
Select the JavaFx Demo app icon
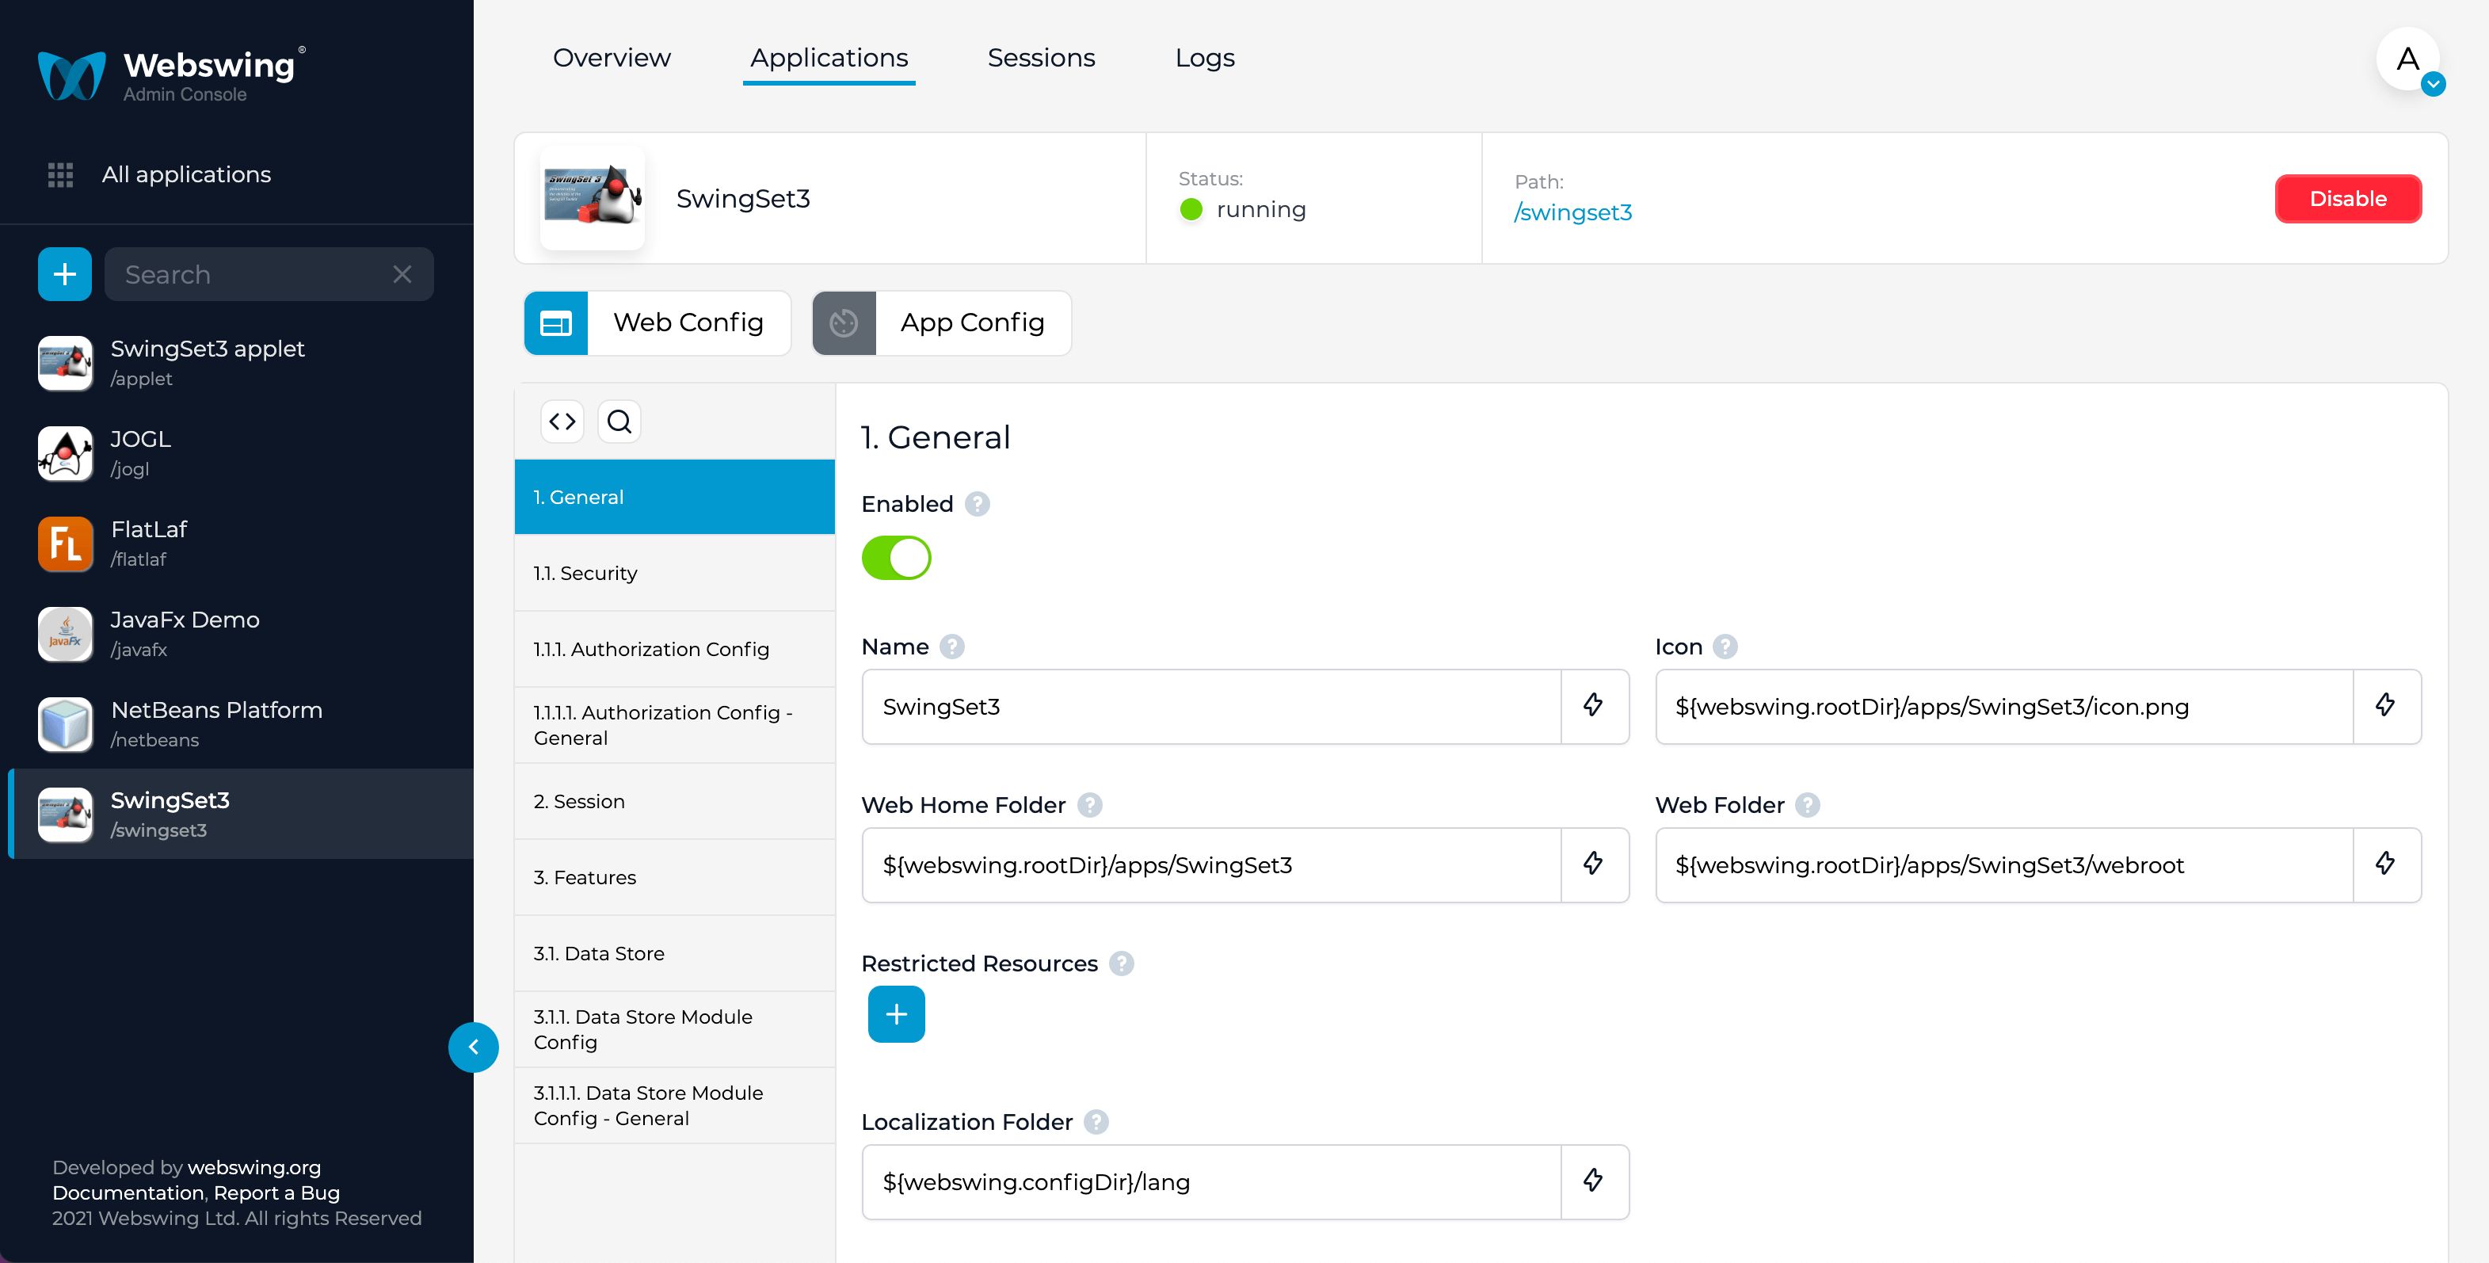(65, 634)
